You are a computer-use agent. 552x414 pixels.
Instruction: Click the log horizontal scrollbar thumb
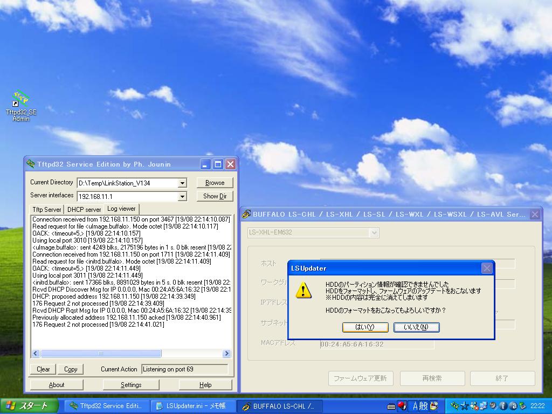coord(101,354)
